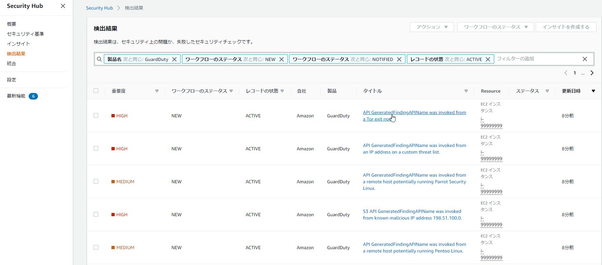Click the pagination ellipsis
This screenshot has width=602, height=265.
(583, 73)
